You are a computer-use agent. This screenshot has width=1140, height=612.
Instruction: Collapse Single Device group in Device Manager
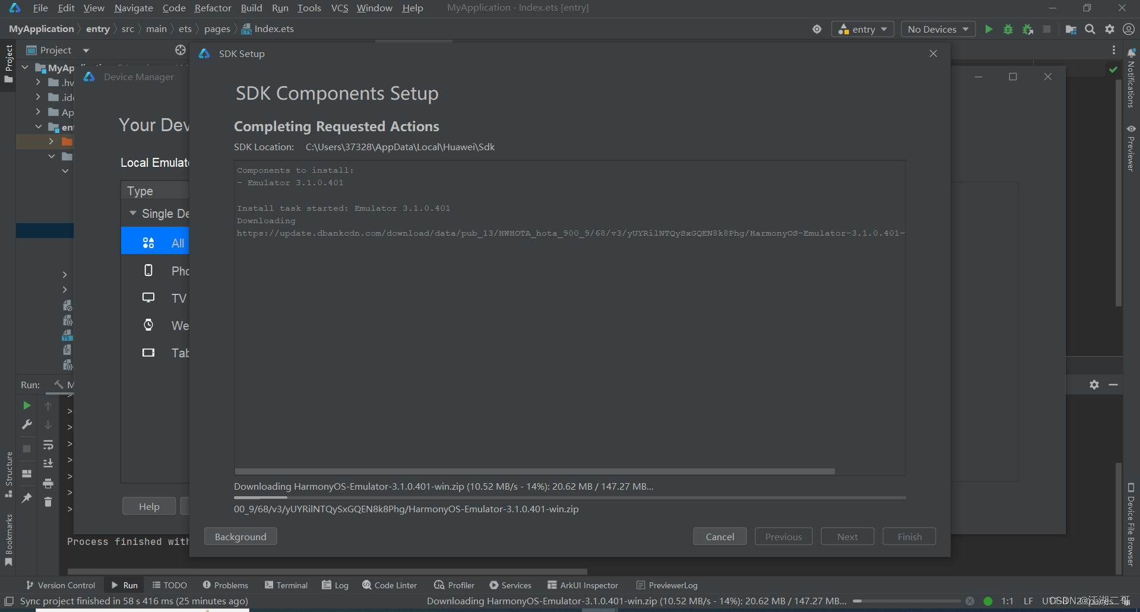133,213
